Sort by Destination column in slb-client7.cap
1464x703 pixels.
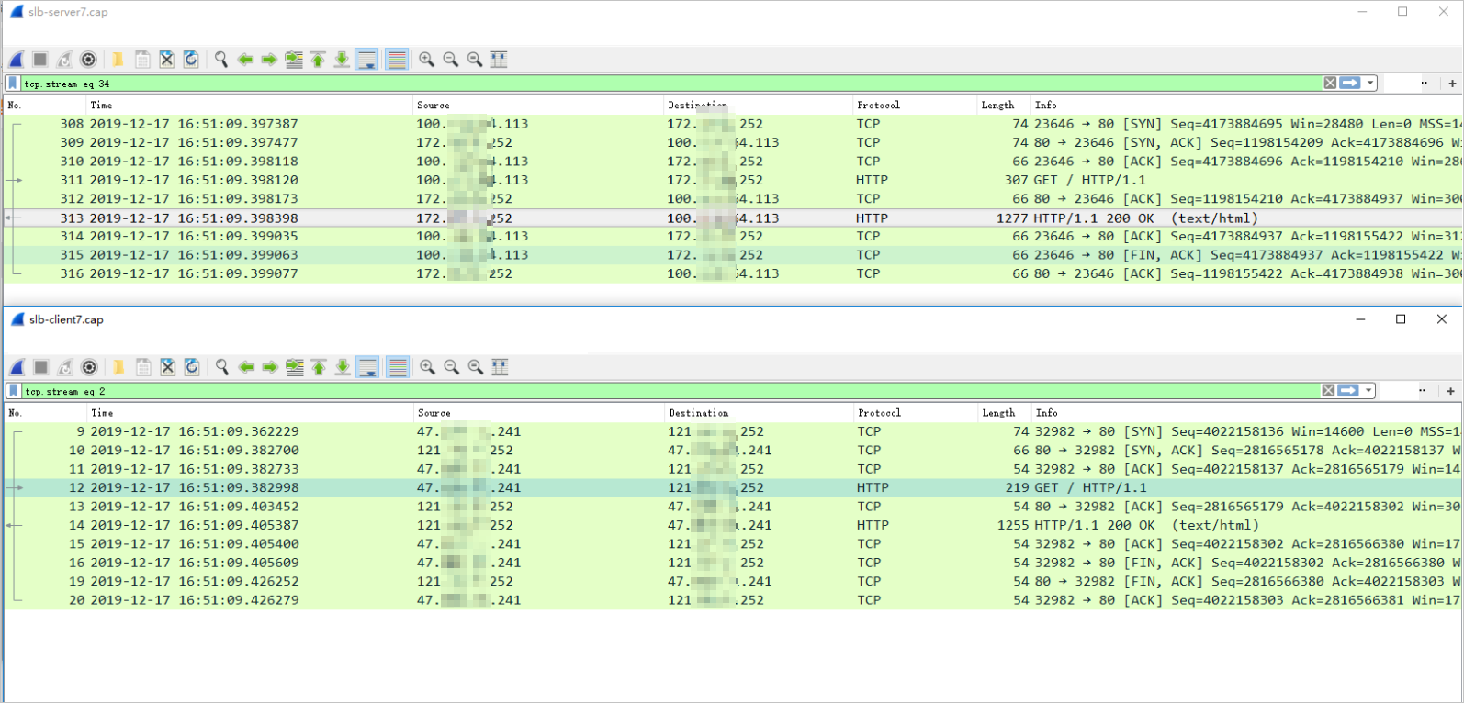click(x=759, y=413)
